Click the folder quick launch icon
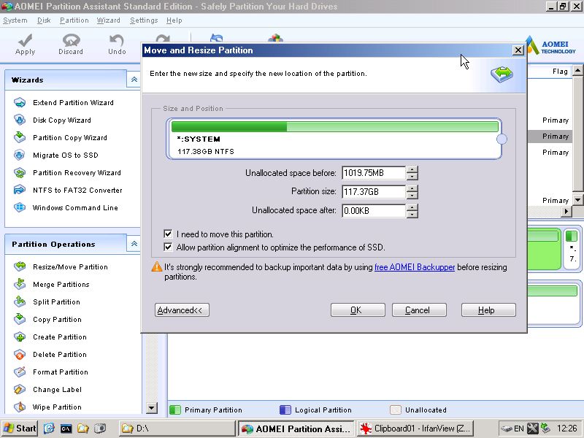 point(82,429)
